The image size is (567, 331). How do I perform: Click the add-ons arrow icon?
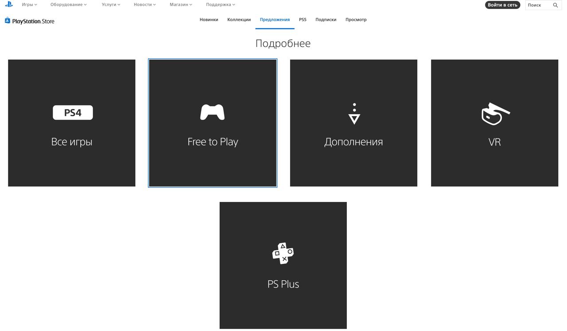coord(354,114)
